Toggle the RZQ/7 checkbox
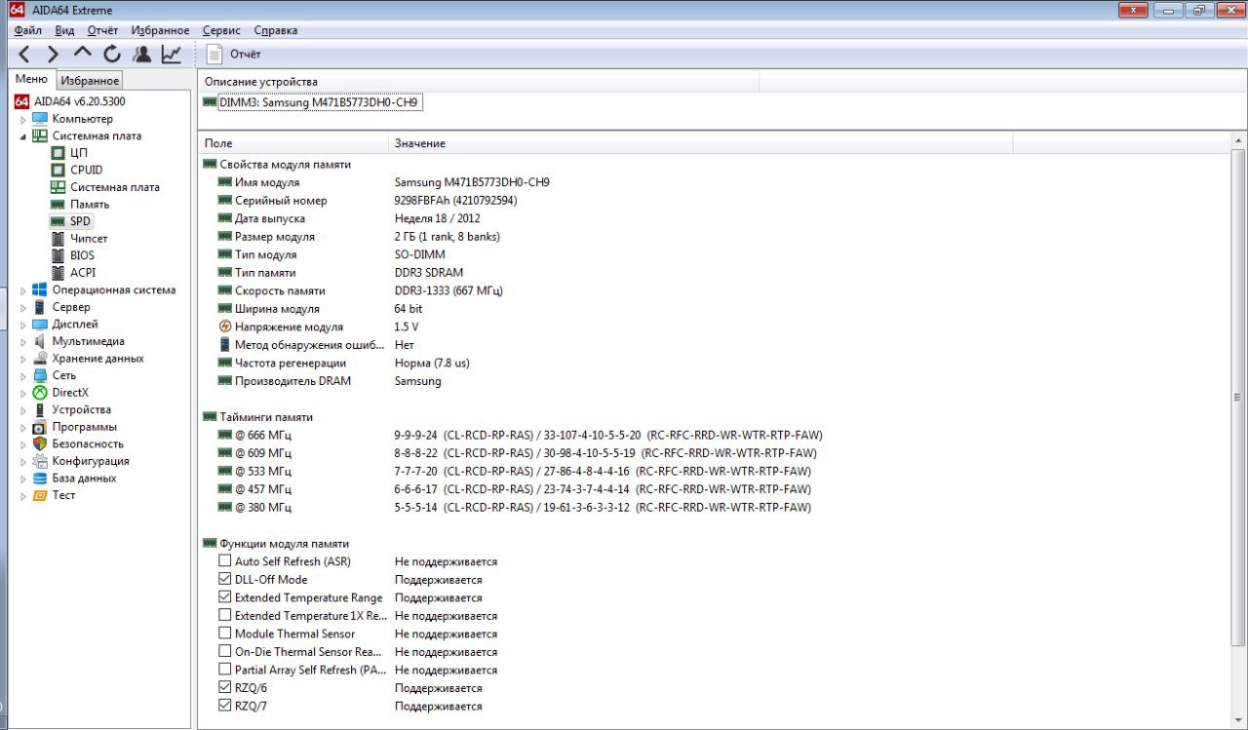The width and height of the screenshot is (1248, 730). [225, 706]
